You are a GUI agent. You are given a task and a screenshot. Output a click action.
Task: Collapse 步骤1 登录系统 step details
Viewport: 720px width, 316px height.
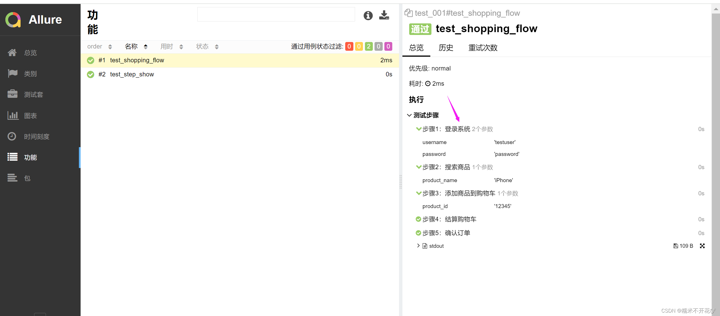(x=418, y=129)
